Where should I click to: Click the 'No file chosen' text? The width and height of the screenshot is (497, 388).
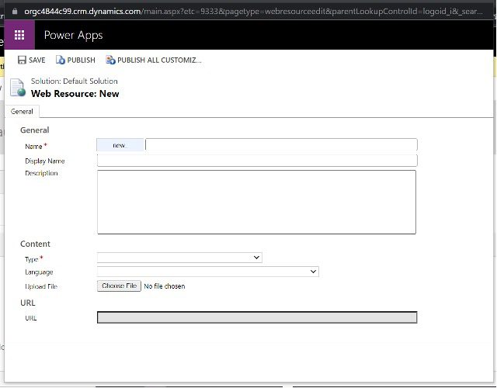165,286
